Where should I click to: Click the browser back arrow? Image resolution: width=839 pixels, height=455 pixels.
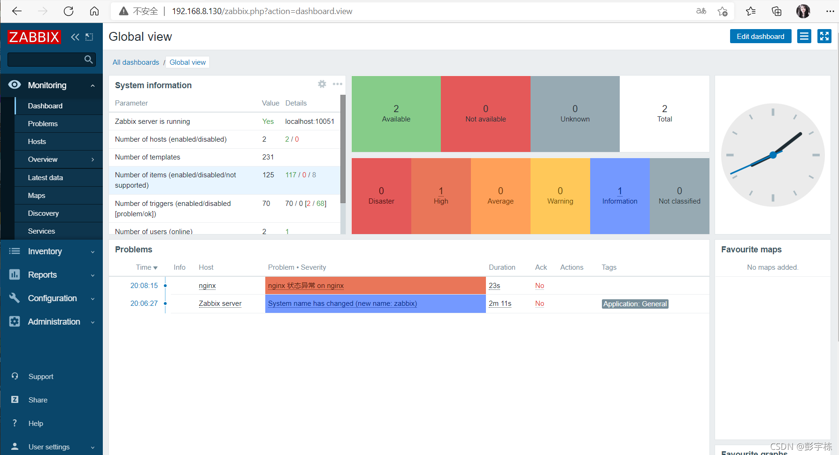click(17, 11)
